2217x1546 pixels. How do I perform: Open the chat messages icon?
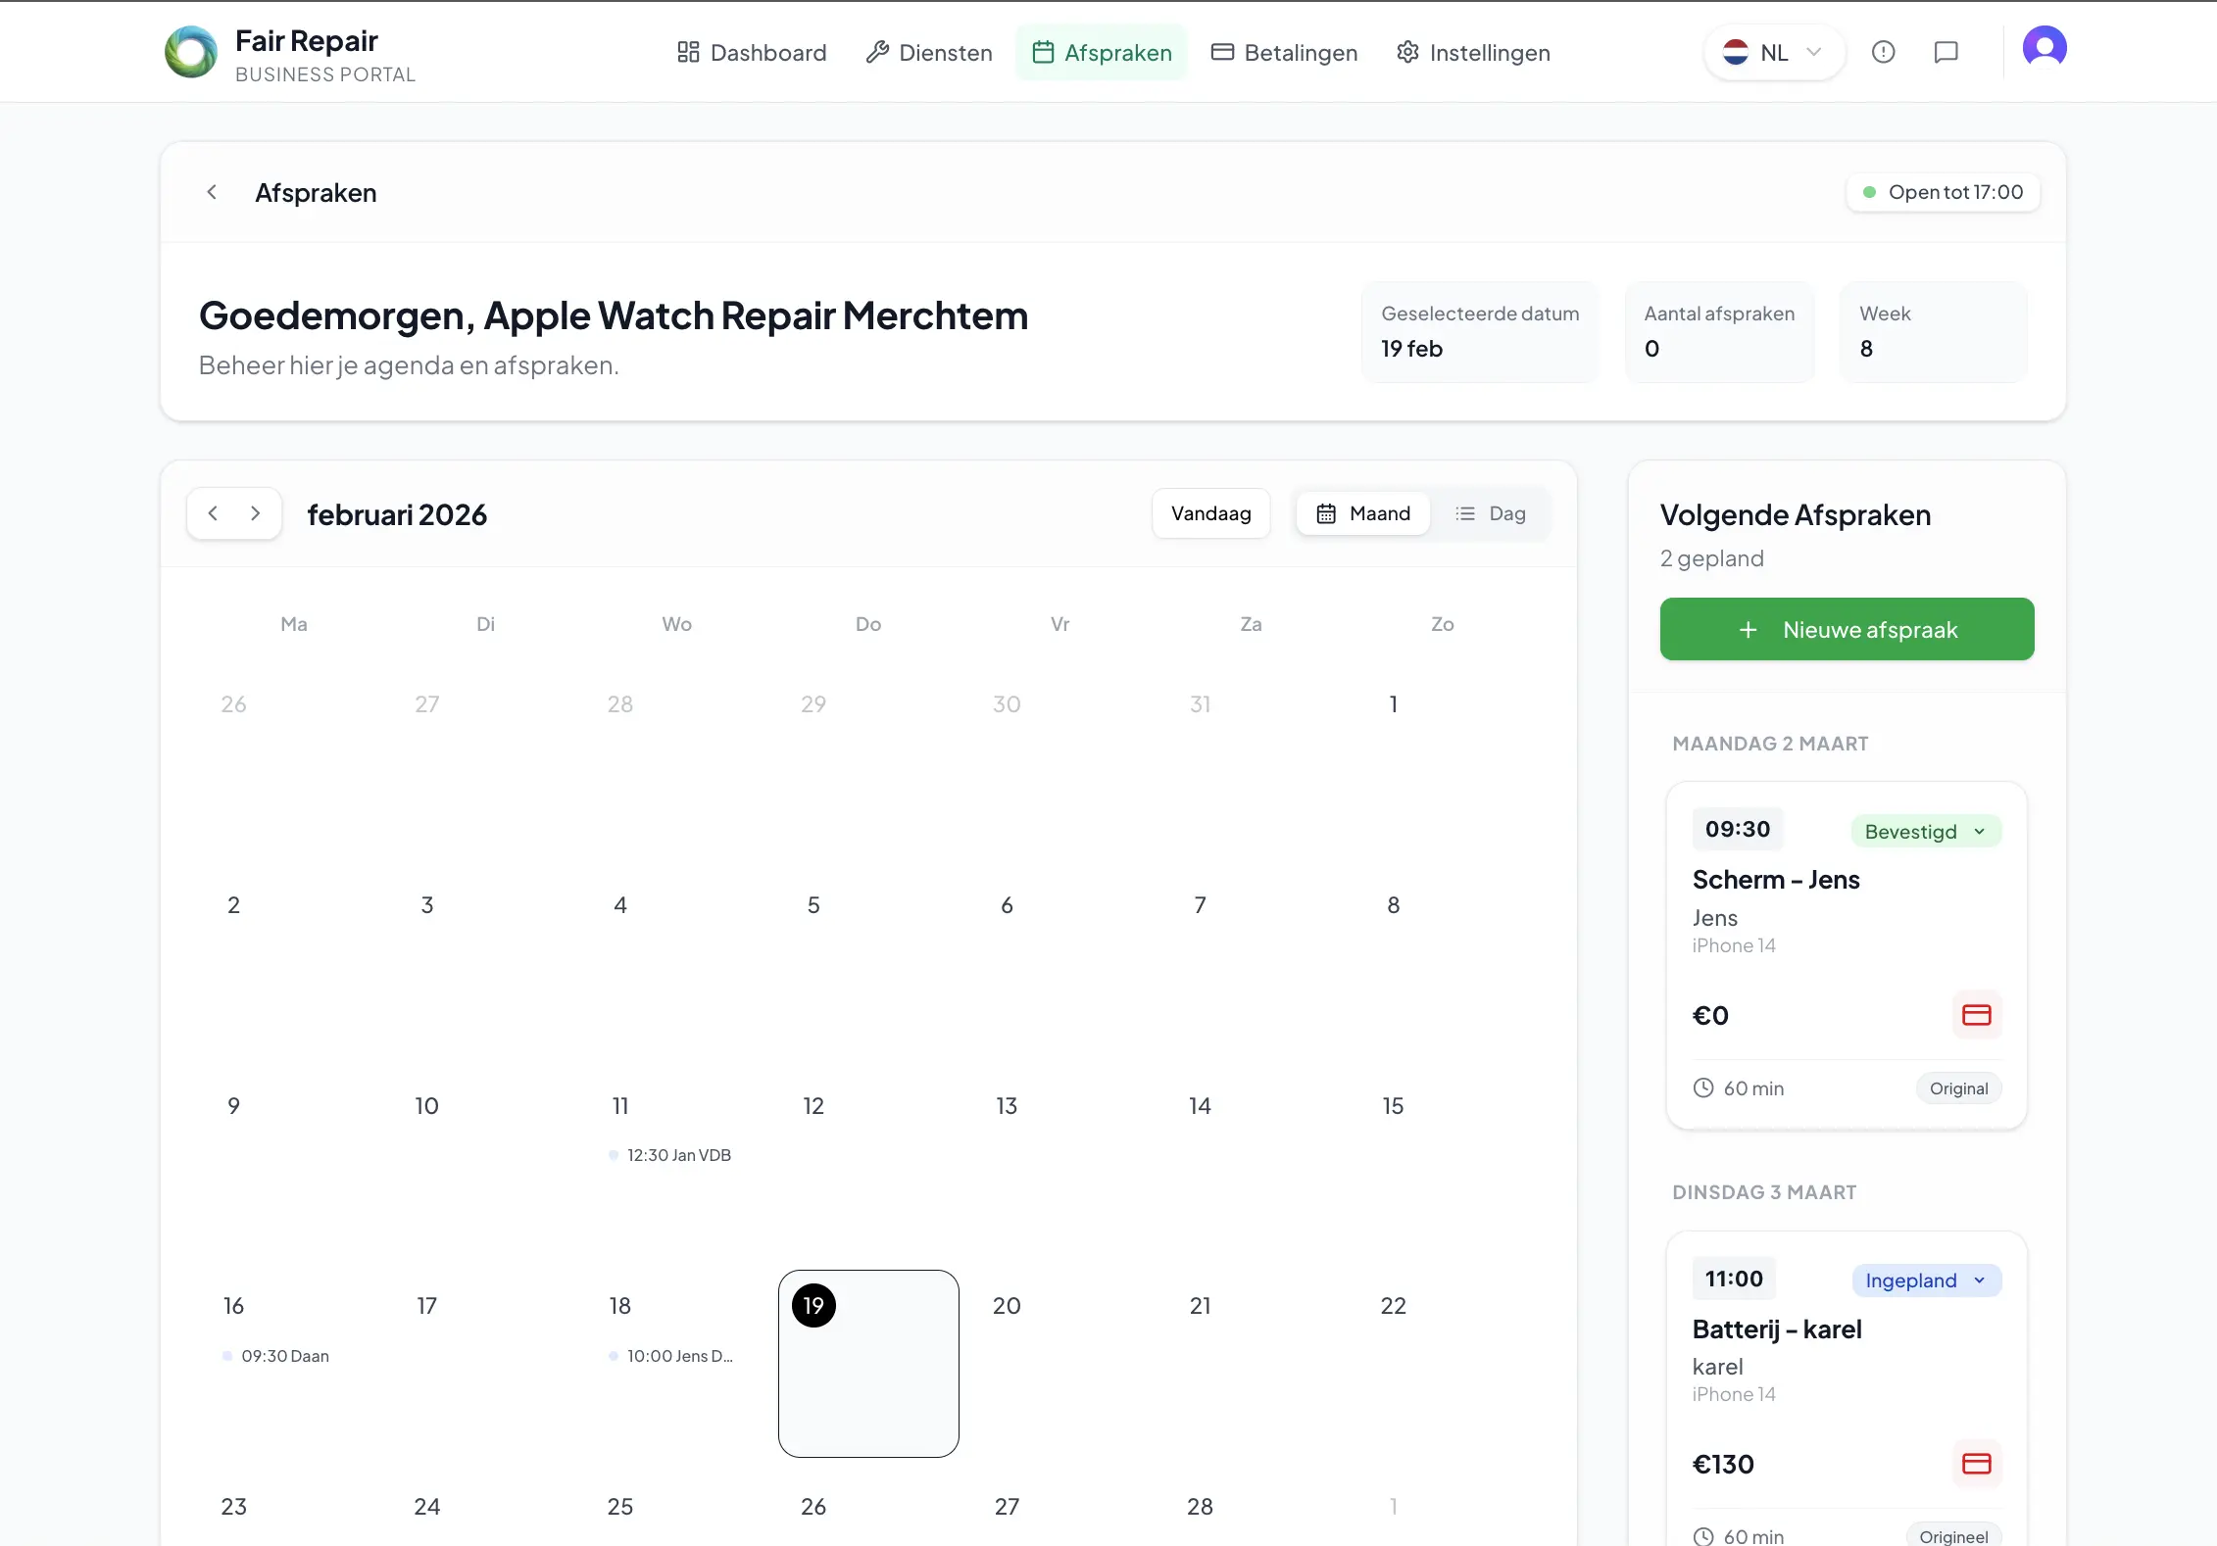(x=1946, y=52)
